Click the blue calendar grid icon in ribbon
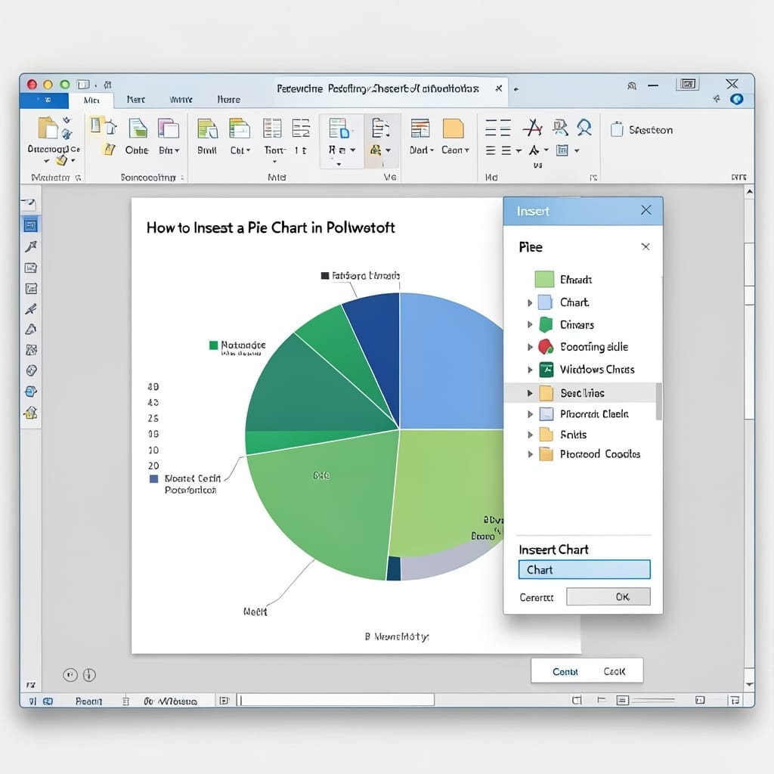 pos(562,150)
